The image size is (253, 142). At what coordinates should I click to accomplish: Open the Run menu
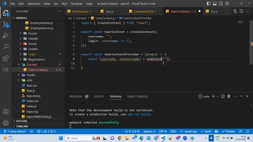(x=64, y=4)
